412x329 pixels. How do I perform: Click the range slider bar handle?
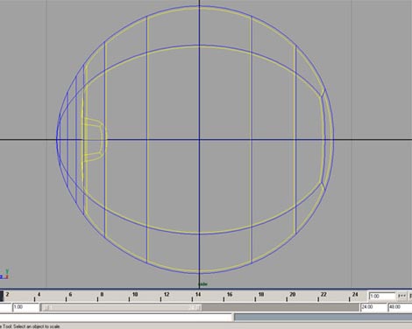(x=121, y=307)
